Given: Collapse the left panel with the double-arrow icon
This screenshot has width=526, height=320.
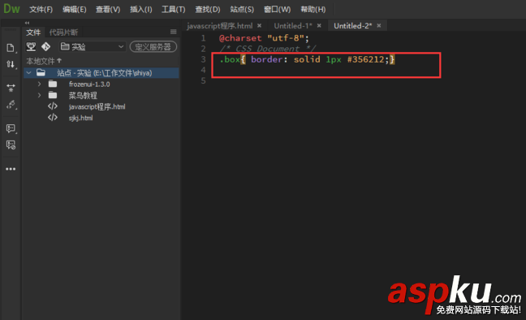Looking at the screenshot, I should tap(27, 23).
